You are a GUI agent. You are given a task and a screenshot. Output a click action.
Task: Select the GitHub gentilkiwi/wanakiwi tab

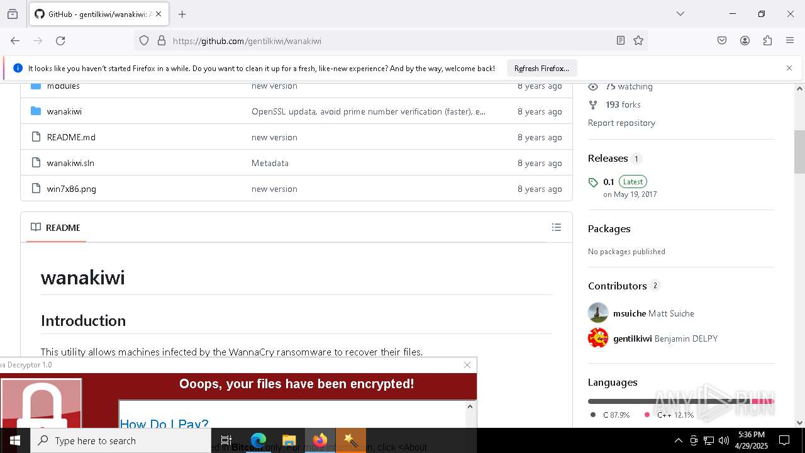tap(97, 14)
